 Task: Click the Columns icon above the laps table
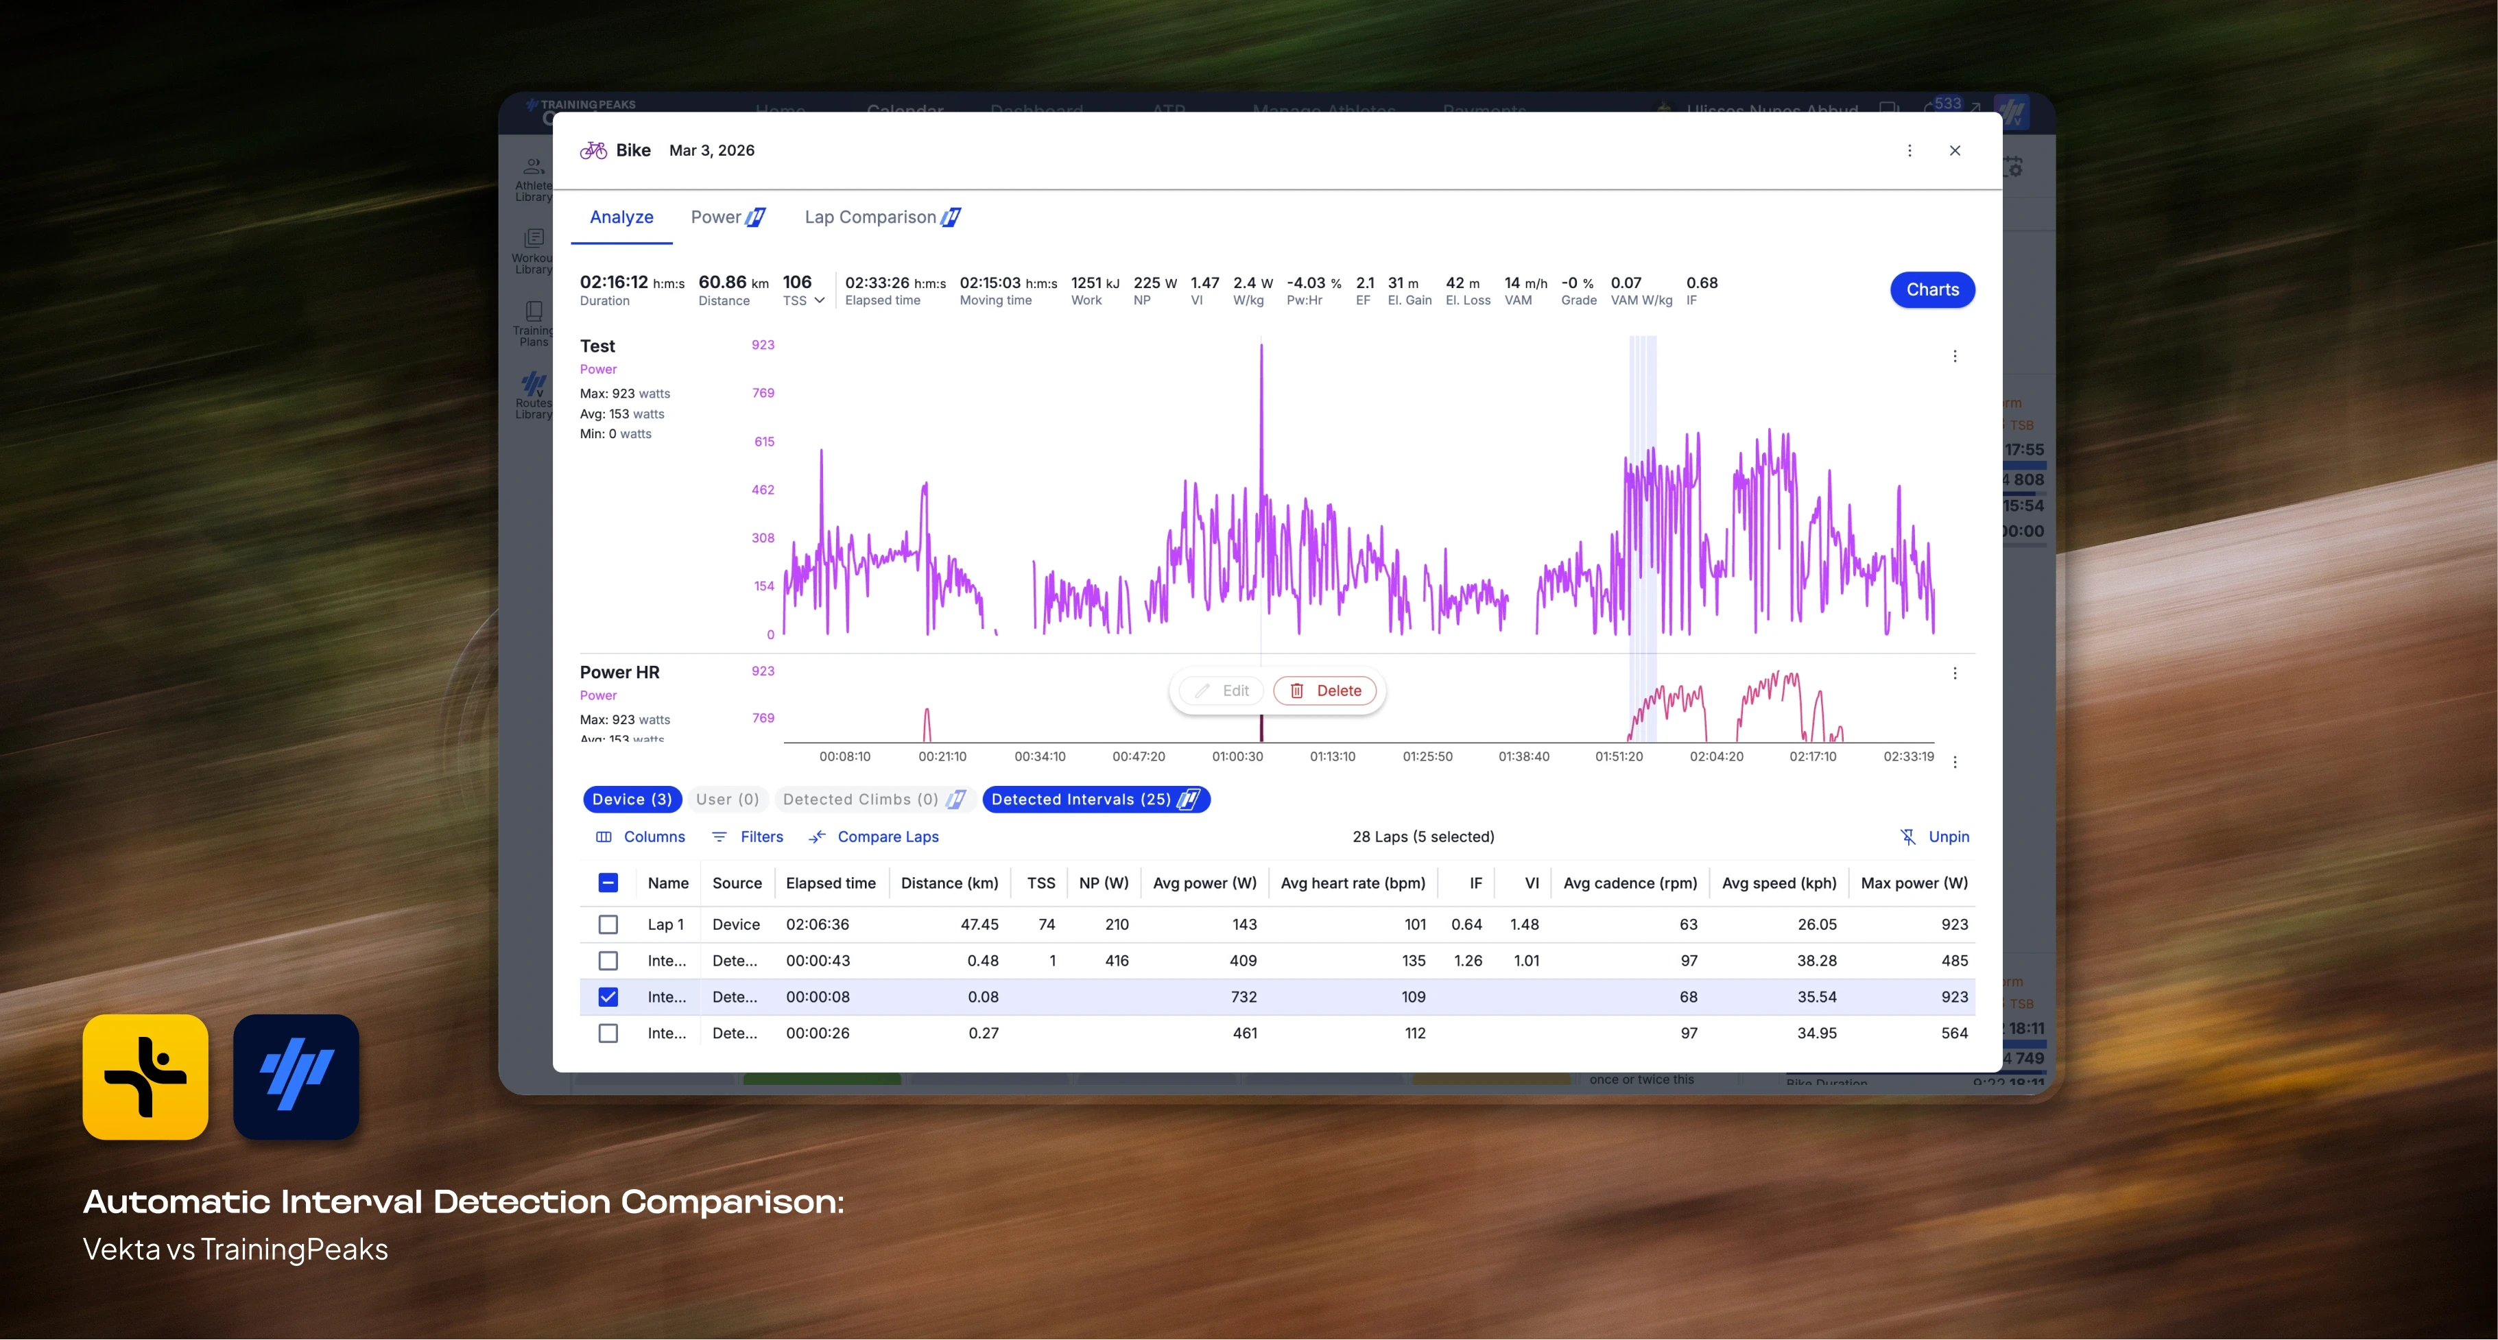pos(604,837)
